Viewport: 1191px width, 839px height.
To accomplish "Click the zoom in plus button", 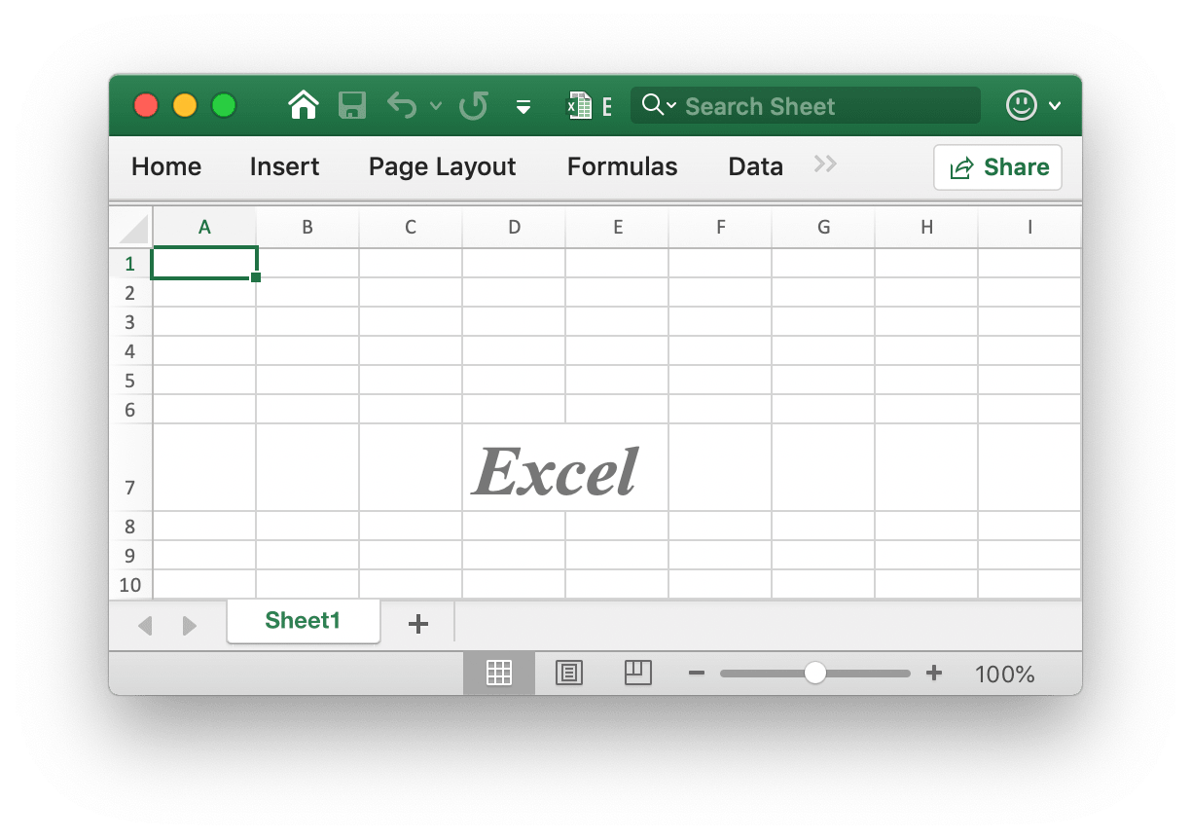I will tap(934, 673).
